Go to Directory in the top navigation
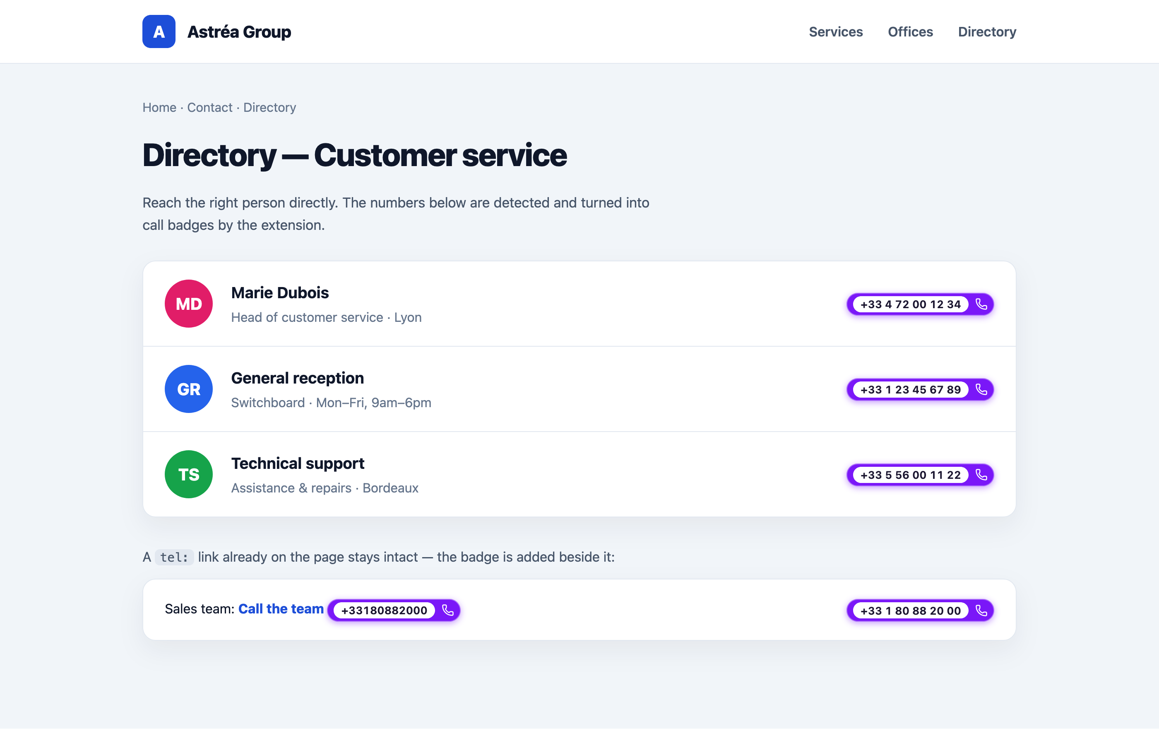The width and height of the screenshot is (1159, 729). coord(987,32)
